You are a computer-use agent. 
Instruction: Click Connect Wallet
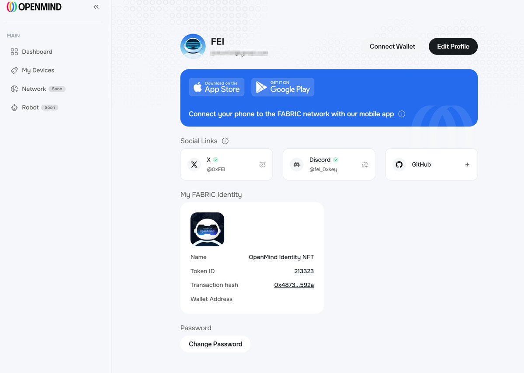pyautogui.click(x=392, y=47)
